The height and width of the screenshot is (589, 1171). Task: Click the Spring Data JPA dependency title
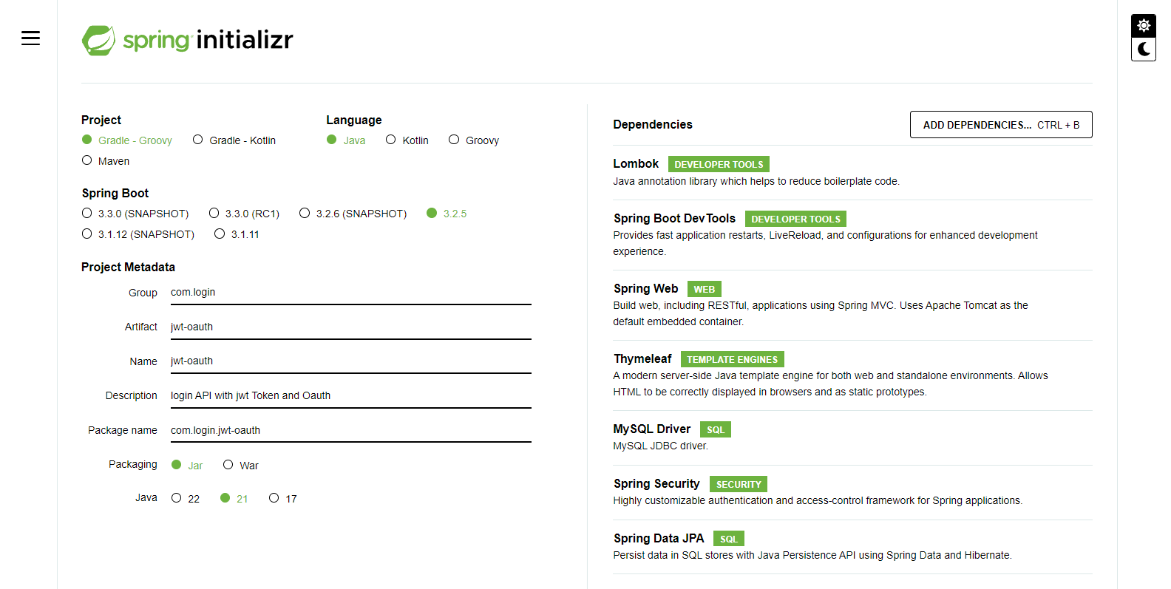pyautogui.click(x=659, y=539)
